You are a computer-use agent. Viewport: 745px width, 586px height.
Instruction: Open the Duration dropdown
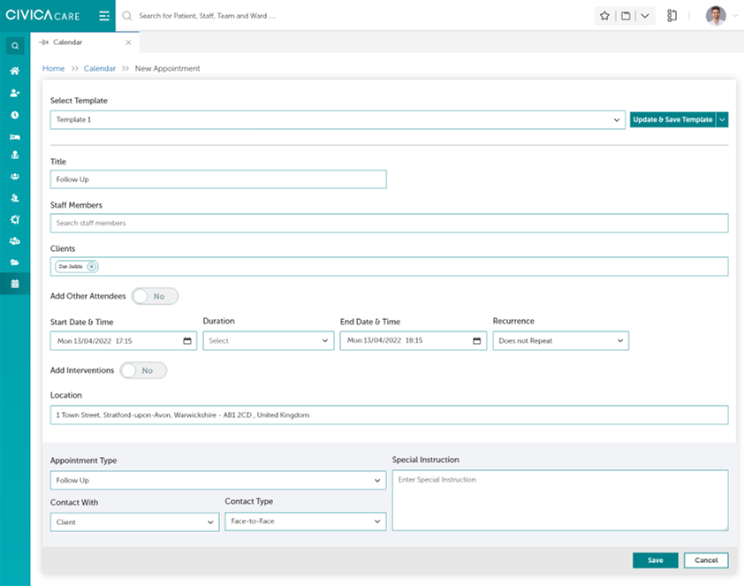269,341
